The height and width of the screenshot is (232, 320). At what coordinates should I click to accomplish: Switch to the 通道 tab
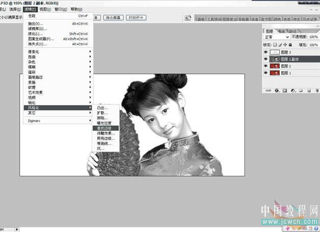(x=281, y=31)
